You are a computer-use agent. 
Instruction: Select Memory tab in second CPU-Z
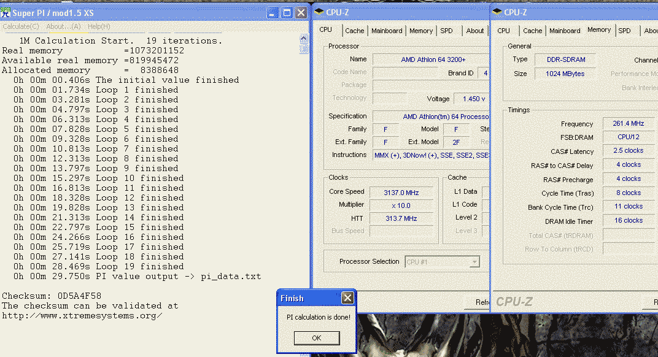click(x=599, y=30)
